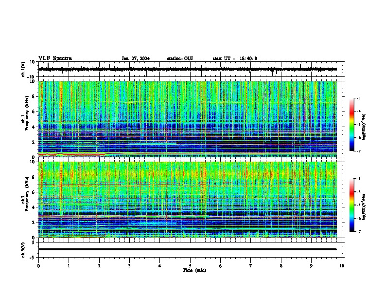Click tick label "6" on the Time axis
385x298 pixels.
tap(221, 266)
